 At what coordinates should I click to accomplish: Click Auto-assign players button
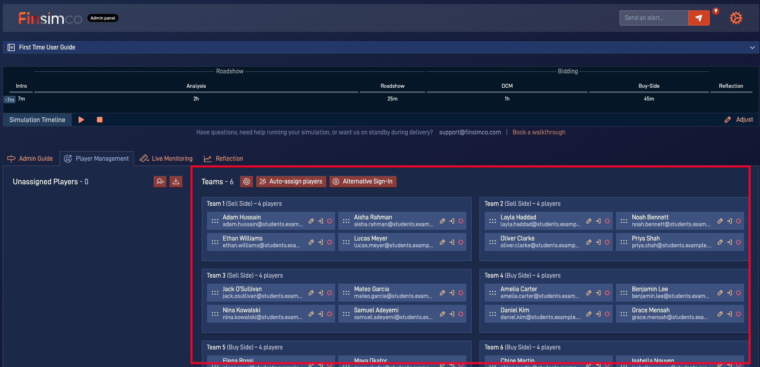pos(291,182)
